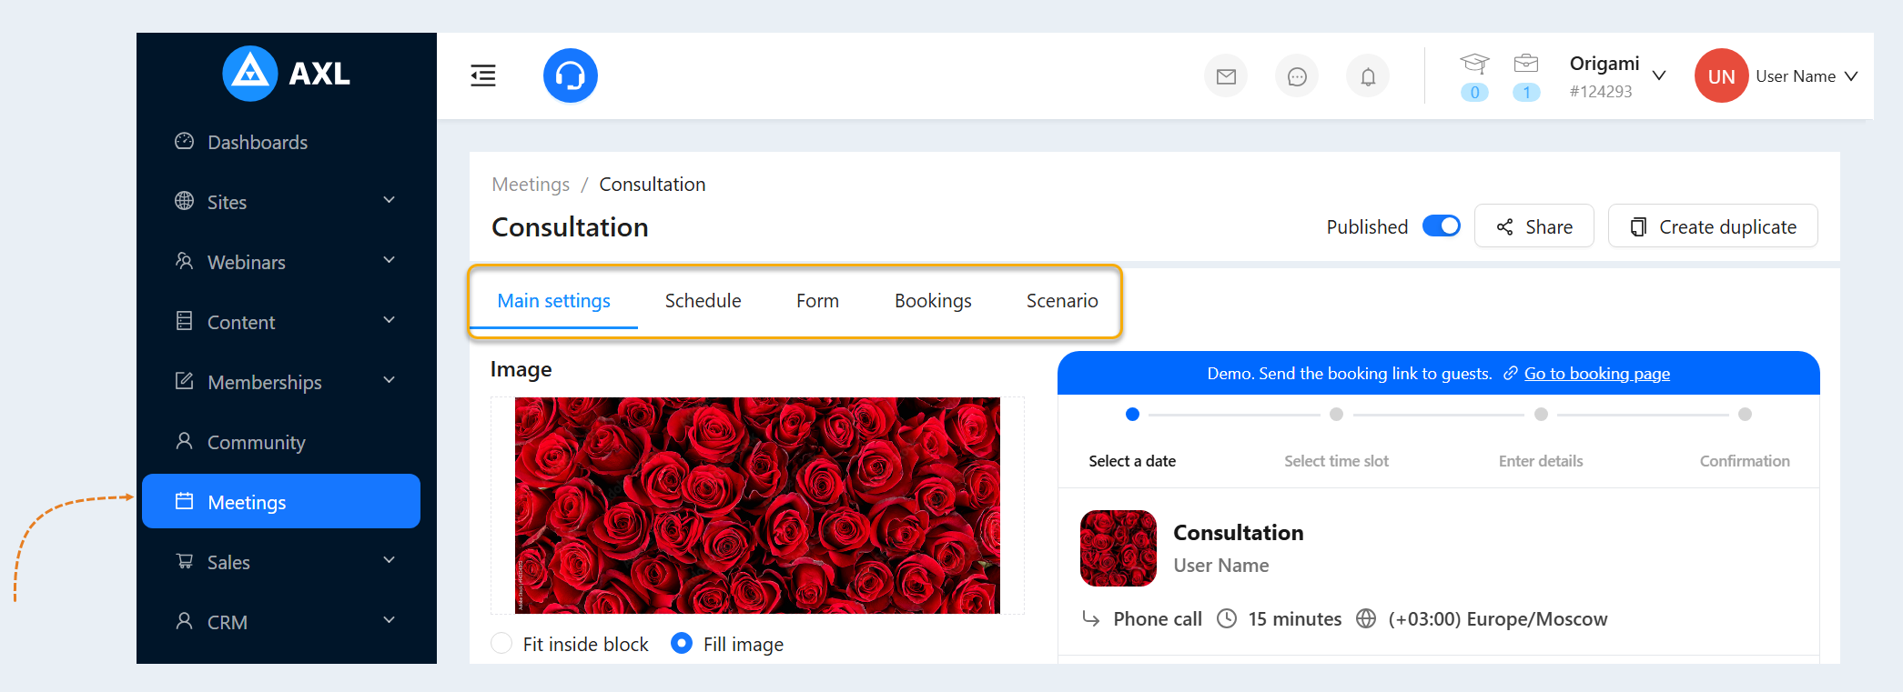1903x692 pixels.
Task: Click the Create duplicate button
Action: tap(1713, 226)
